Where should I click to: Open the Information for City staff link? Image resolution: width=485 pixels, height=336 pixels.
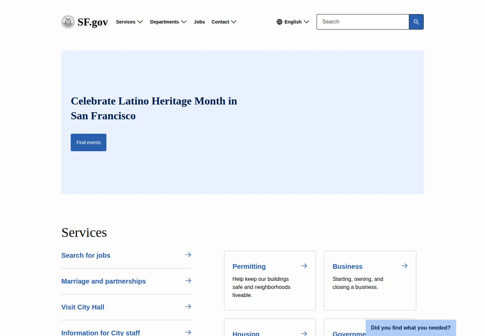(101, 333)
